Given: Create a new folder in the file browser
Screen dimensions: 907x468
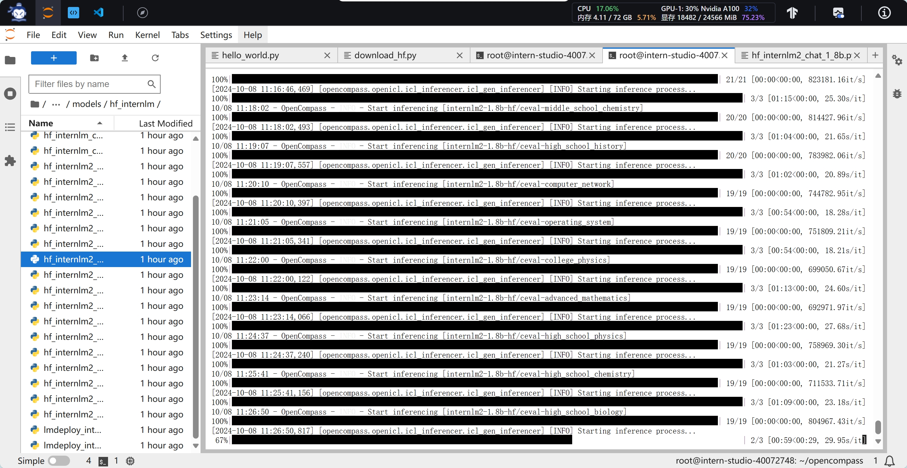Looking at the screenshot, I should coord(94,58).
